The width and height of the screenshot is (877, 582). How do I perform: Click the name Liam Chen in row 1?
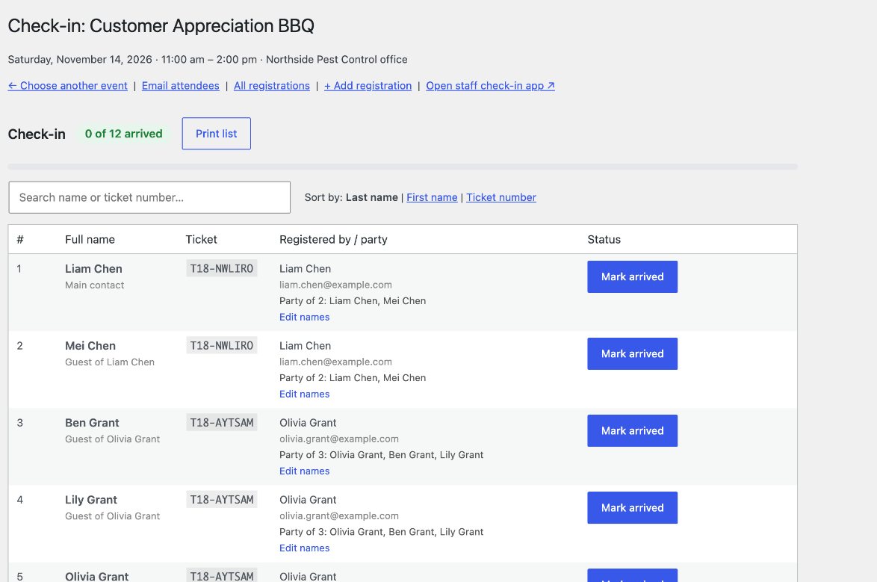click(x=93, y=269)
